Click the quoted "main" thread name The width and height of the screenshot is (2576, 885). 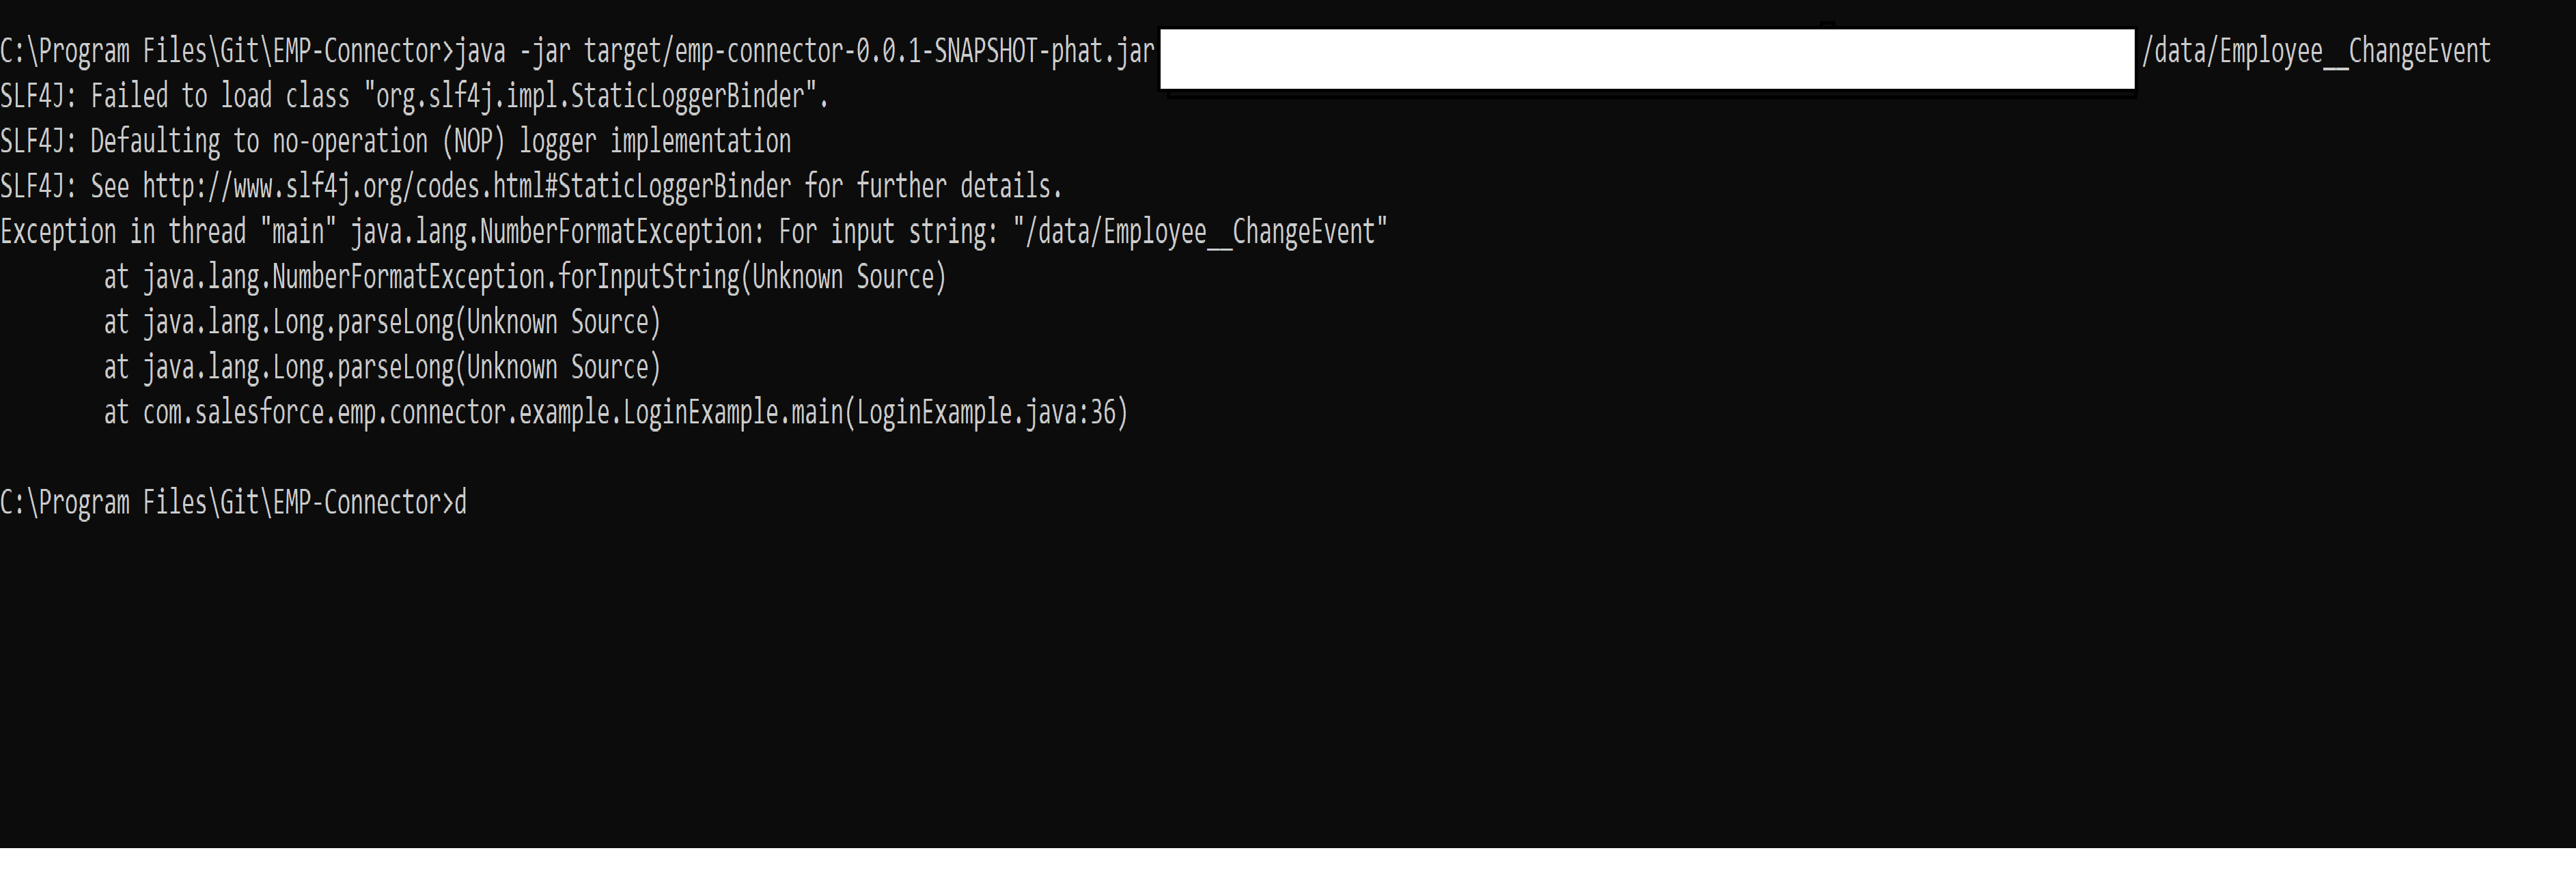coord(298,232)
